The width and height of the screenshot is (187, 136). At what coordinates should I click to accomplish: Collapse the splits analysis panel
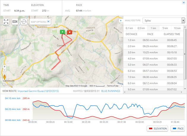pos(120,21)
